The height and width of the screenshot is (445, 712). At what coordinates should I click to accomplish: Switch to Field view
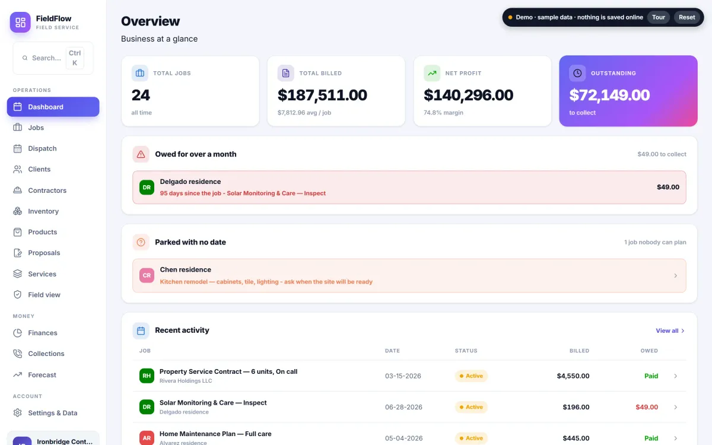53,295
